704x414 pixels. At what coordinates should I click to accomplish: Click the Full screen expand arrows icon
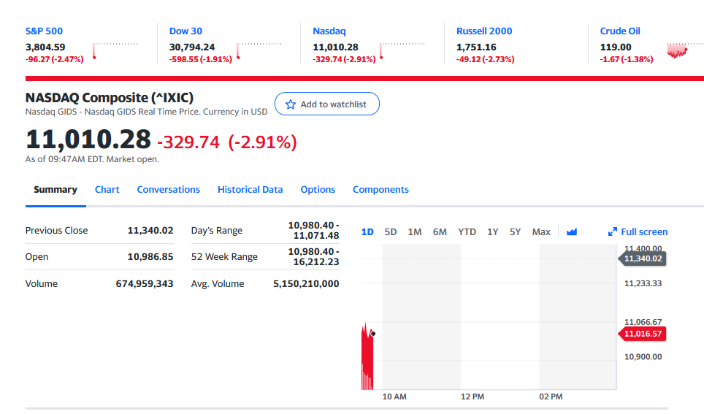click(613, 231)
